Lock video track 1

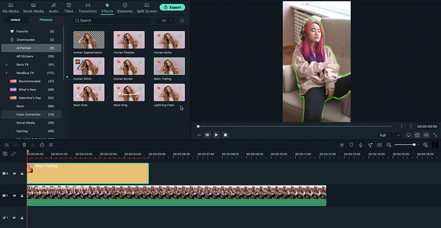[22, 196]
